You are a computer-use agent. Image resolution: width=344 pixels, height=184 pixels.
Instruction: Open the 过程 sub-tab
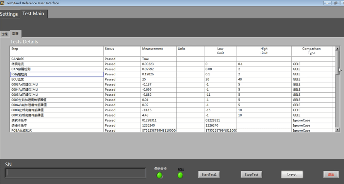pyautogui.click(x=4, y=34)
